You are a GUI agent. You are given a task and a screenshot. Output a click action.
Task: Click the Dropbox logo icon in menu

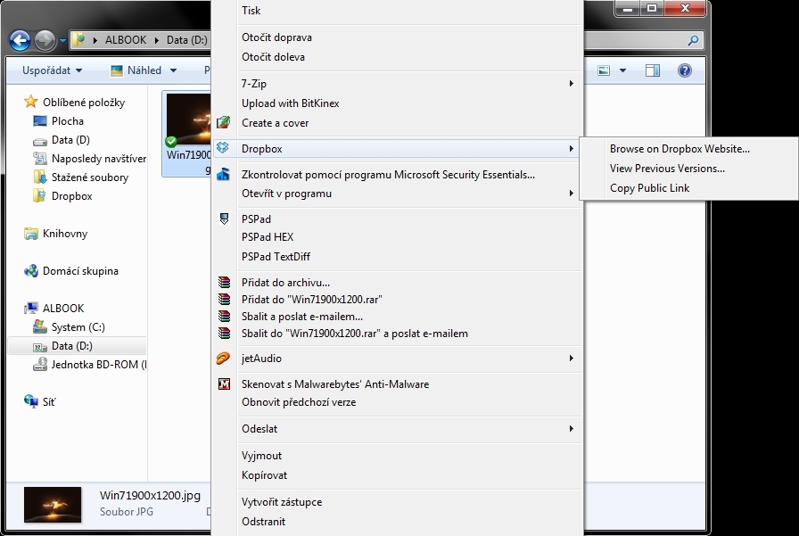[223, 148]
